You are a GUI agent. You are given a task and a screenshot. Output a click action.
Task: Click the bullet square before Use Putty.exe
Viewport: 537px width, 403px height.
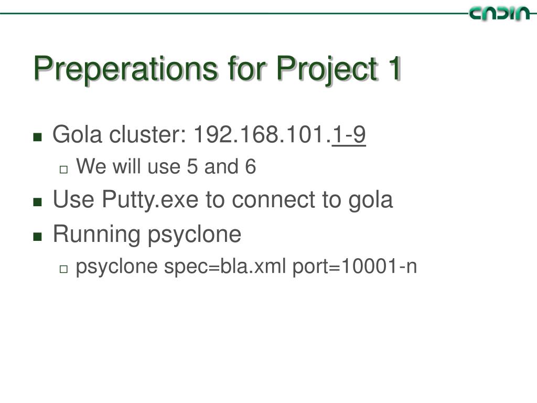click(37, 202)
